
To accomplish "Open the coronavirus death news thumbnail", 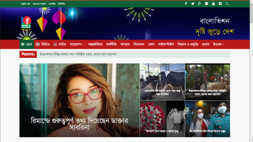I will [162, 119].
